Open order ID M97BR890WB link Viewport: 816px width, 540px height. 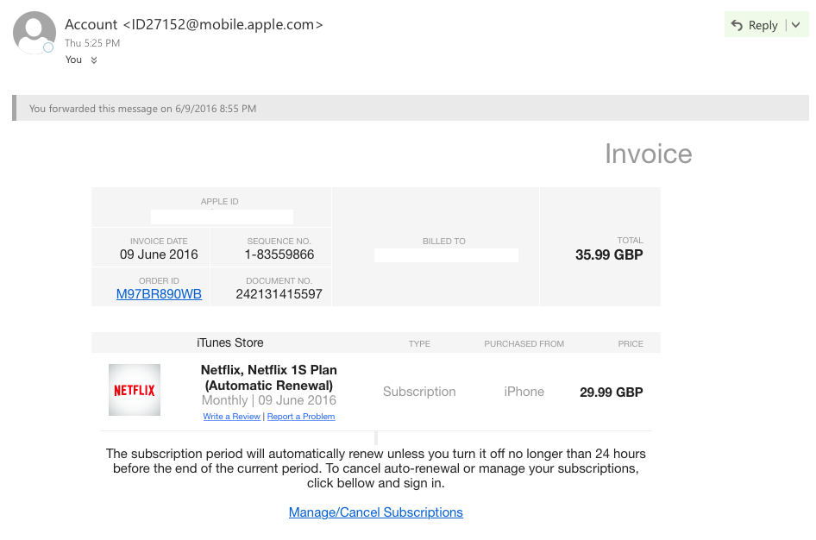(159, 294)
